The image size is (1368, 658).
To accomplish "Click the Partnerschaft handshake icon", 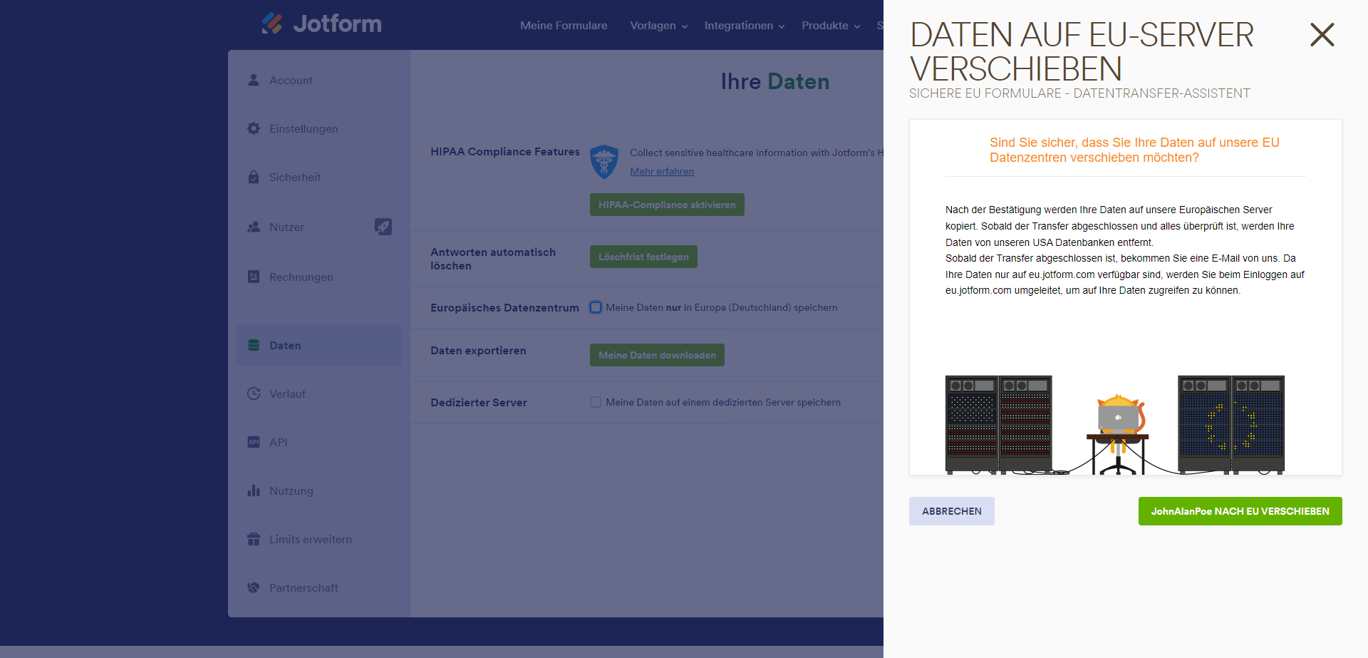I will click(x=254, y=587).
